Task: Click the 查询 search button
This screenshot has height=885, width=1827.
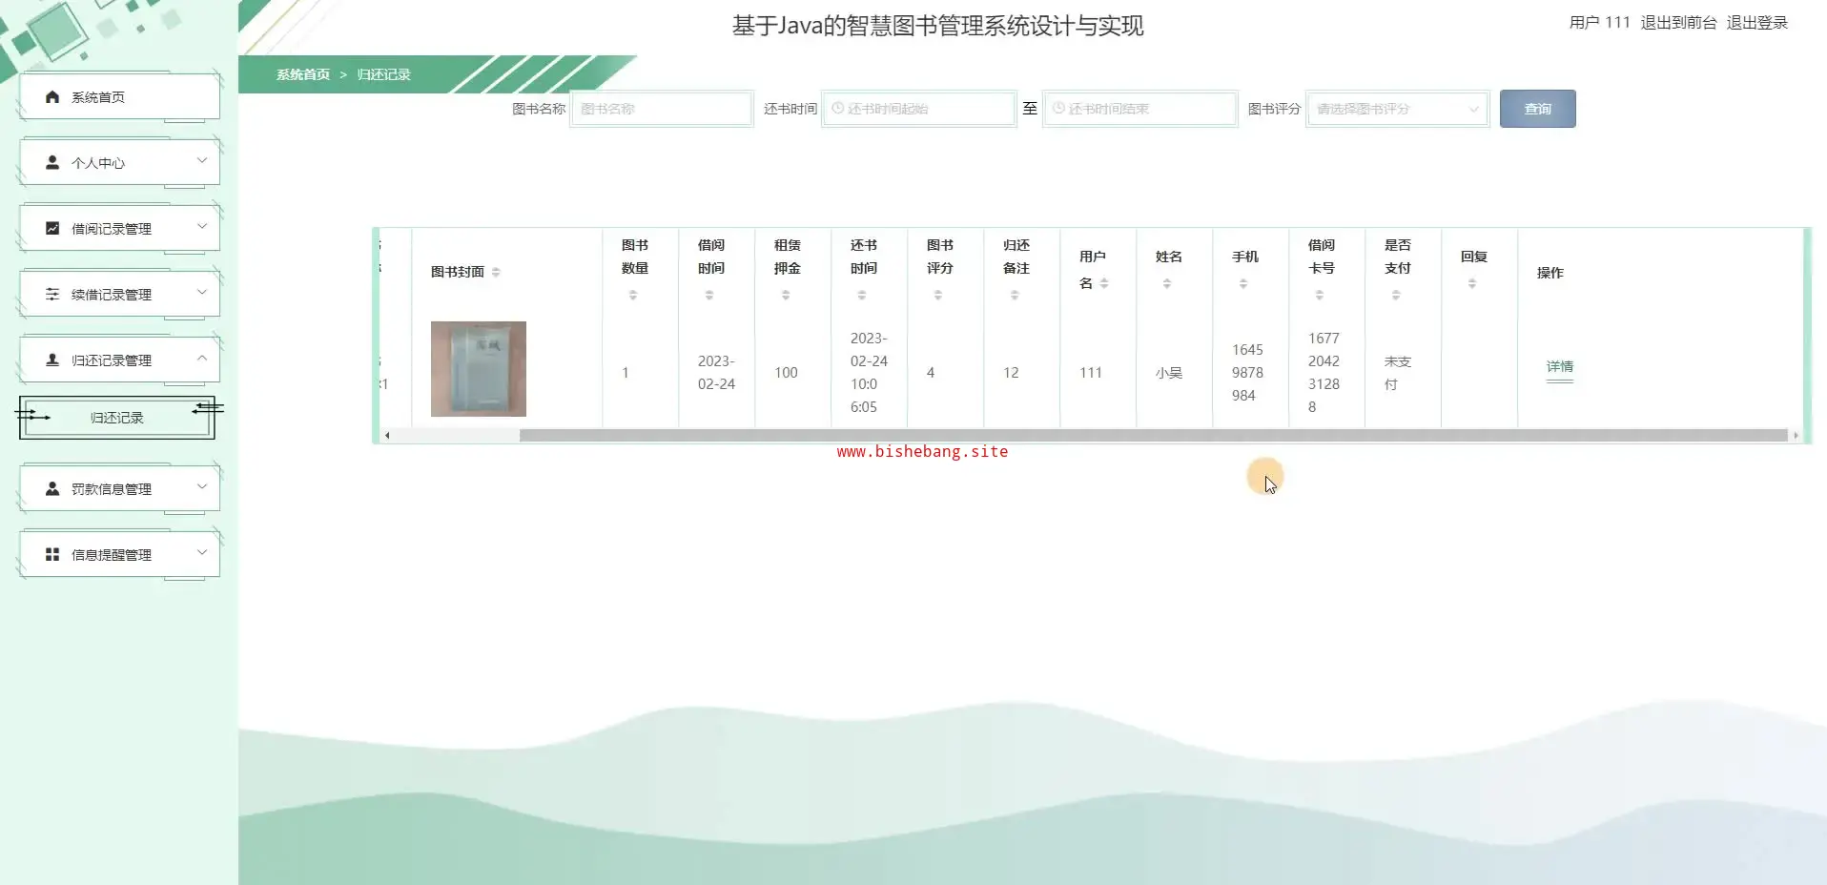Action: coord(1537,109)
